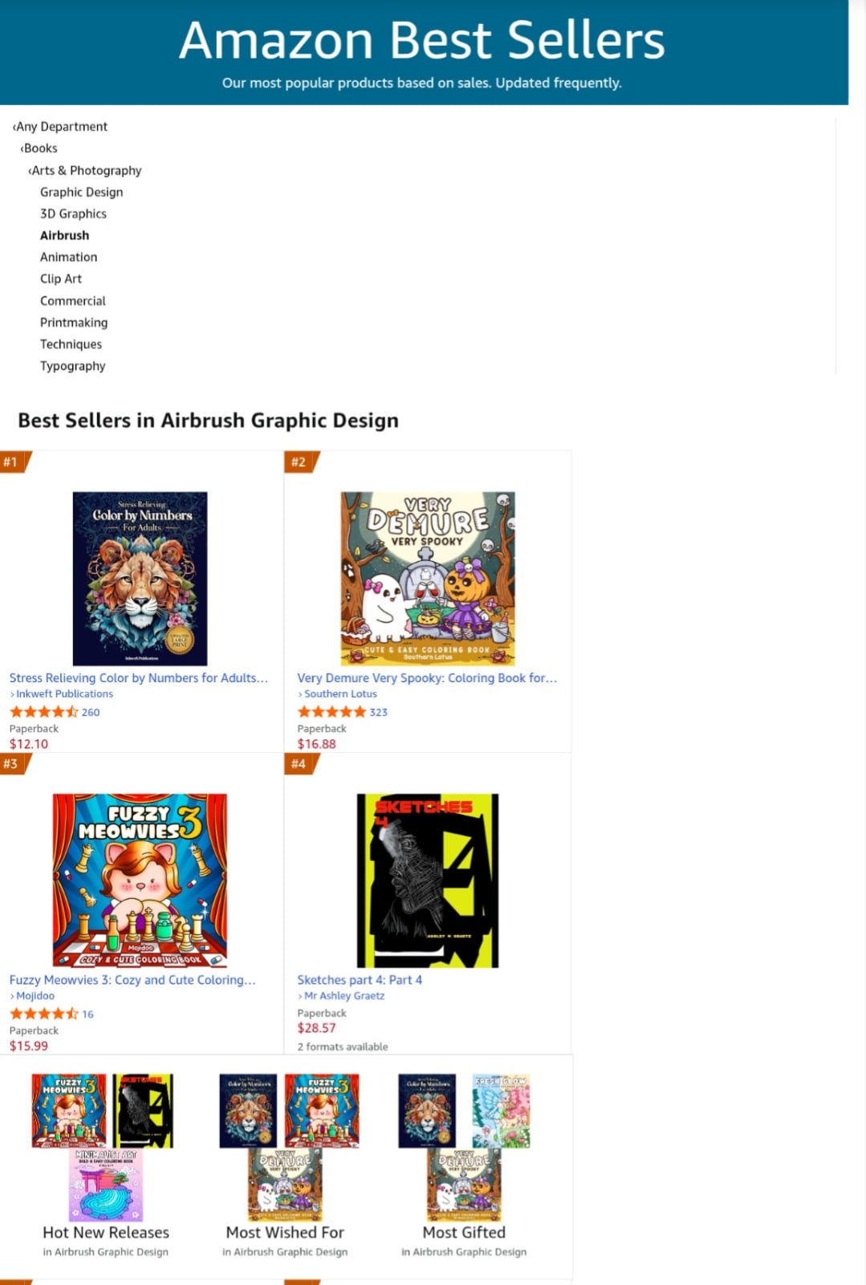Click the Color by Numbers lion cover
Image resolution: width=866 pixels, height=1285 pixels.
click(140, 579)
